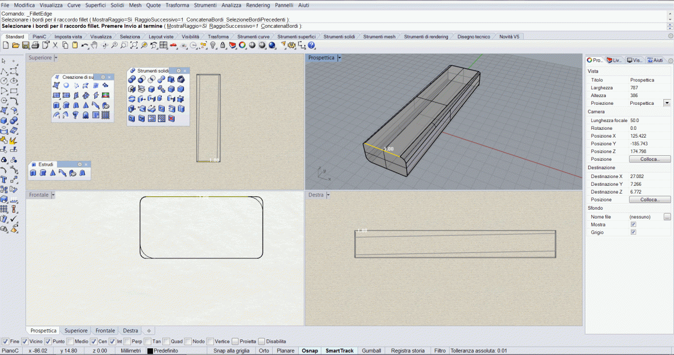Click the yellow Explode icon in left sidebar

click(14, 140)
